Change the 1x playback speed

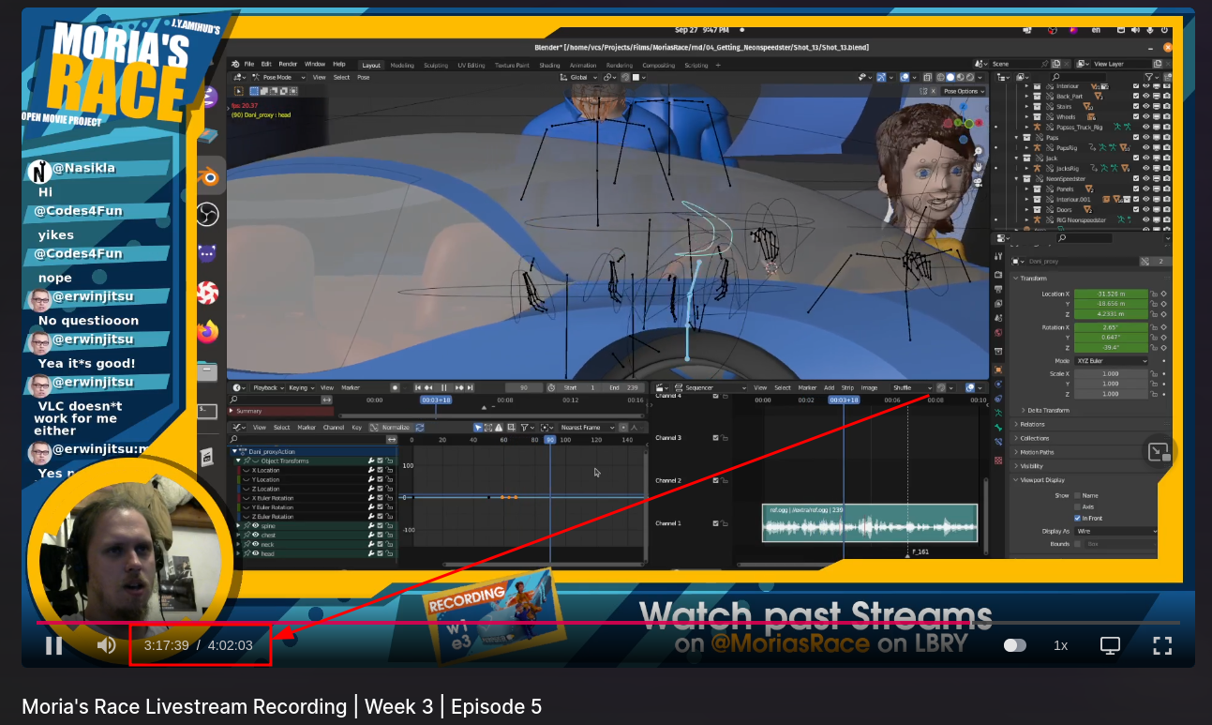[1060, 645]
